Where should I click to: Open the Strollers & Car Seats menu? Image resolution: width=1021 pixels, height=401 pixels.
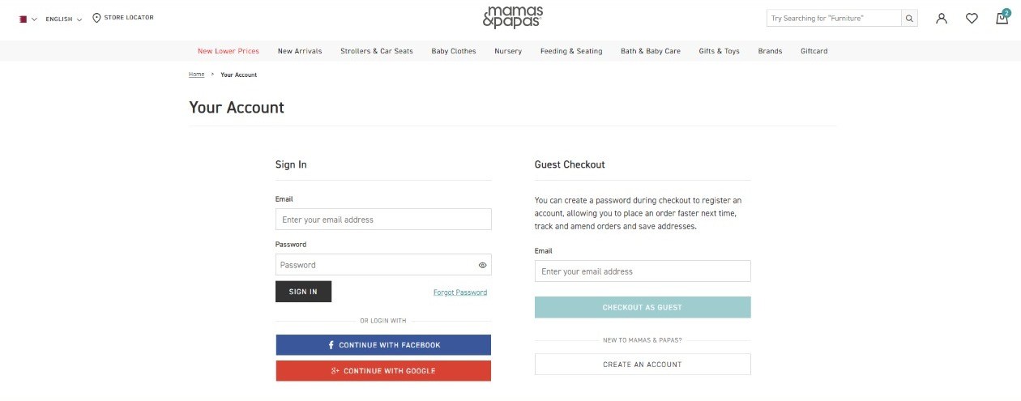coord(377,51)
